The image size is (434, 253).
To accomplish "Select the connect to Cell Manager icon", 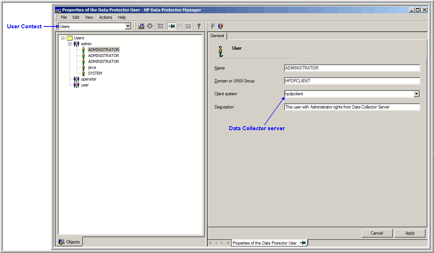I will click(x=141, y=26).
